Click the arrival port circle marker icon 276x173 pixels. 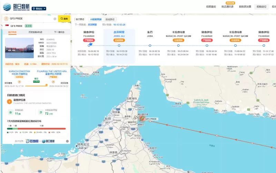click(53, 82)
